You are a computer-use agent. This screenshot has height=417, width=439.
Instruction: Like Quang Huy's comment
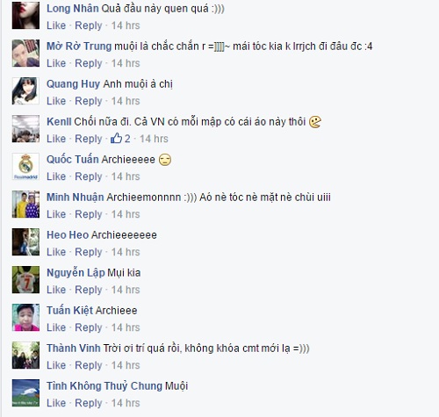56,101
